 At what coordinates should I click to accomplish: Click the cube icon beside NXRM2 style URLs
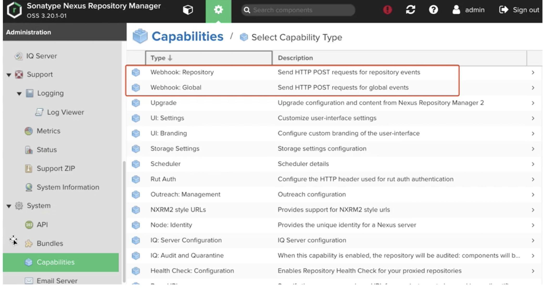(136, 210)
